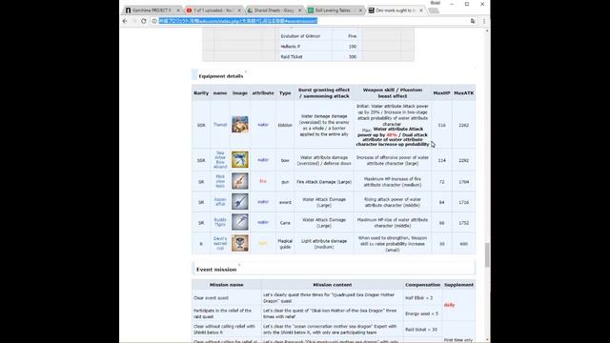Open the Google Translate icon in address bar

coord(473,21)
